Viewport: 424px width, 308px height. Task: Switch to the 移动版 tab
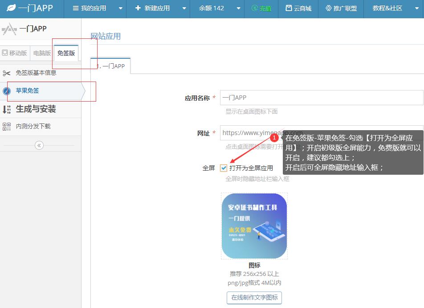coord(15,53)
